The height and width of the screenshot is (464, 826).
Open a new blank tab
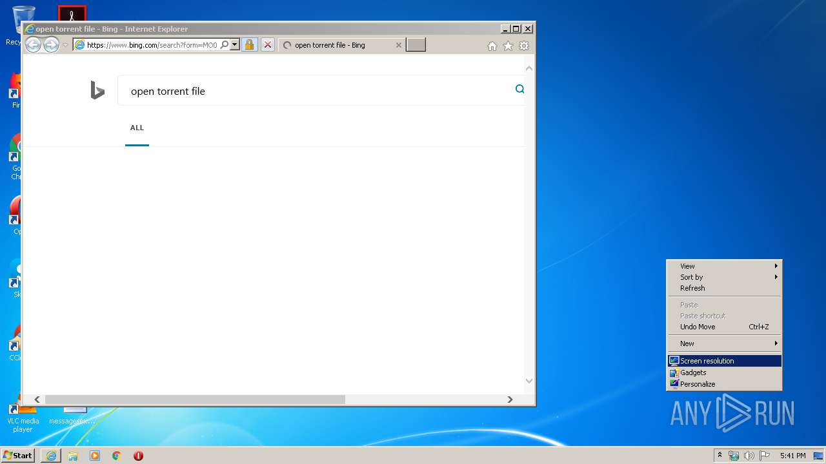(416, 45)
